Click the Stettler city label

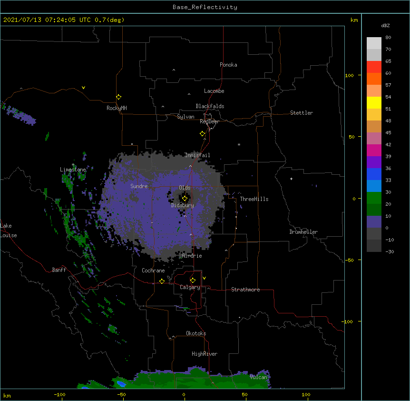tap(301, 113)
